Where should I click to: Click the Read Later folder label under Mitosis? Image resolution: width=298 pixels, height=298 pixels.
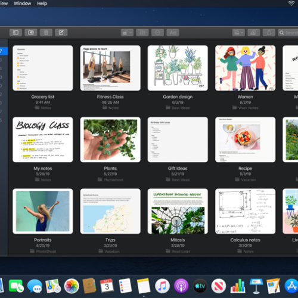coord(178,252)
